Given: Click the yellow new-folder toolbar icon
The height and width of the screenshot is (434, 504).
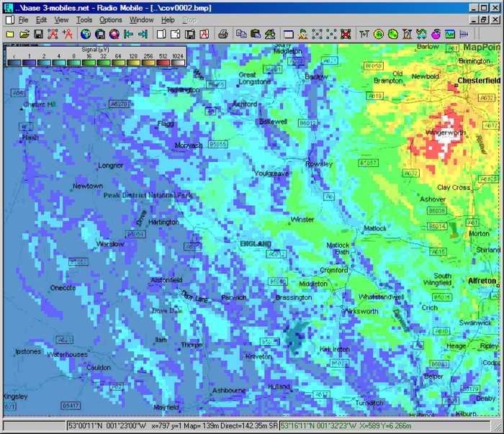Looking at the screenshot, I should [x=10, y=34].
